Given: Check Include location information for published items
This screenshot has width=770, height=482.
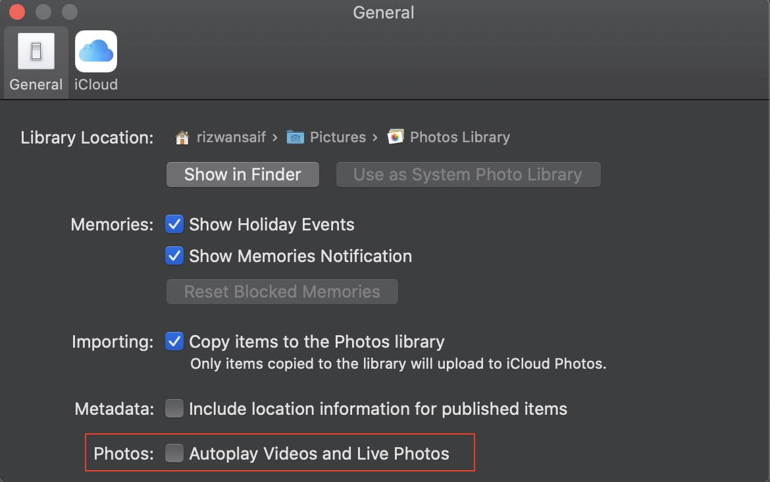Looking at the screenshot, I should (x=174, y=409).
